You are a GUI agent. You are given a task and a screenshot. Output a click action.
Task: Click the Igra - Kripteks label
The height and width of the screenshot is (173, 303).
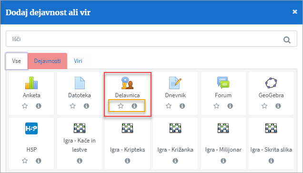128,150
